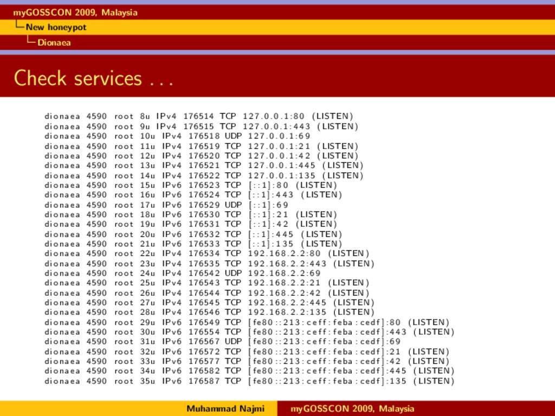The image size is (555, 416).
Task: Select the fe80 row ending :21 (LISTEN)
Action: tap(247, 352)
